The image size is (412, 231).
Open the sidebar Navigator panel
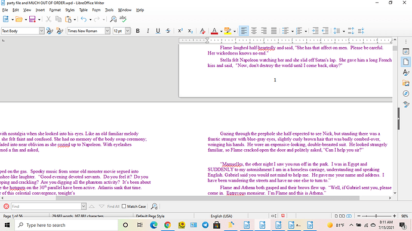[406, 94]
